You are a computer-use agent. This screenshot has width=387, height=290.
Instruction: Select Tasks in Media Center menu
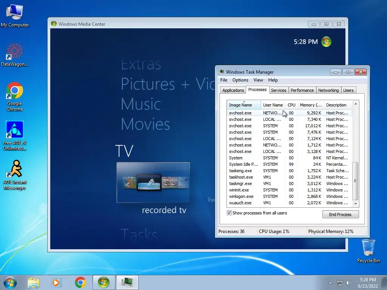click(x=139, y=234)
